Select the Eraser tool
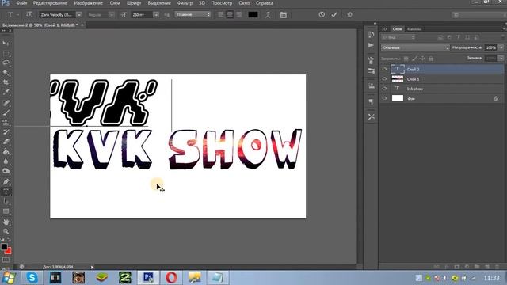 [x=6, y=142]
